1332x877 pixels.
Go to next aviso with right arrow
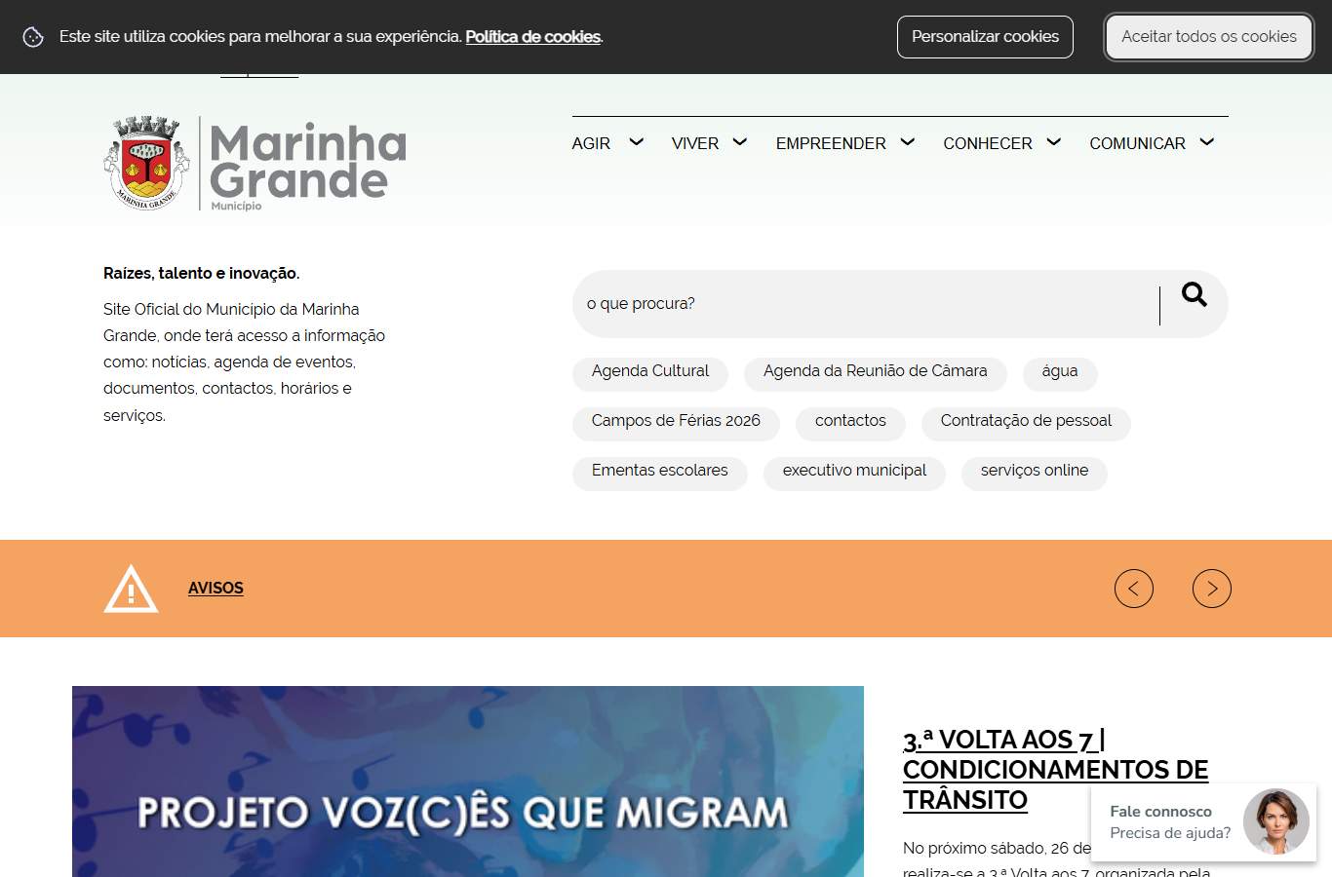[1212, 589]
